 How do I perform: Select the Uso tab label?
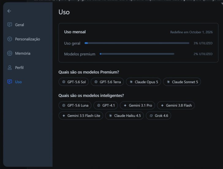(x=18, y=82)
